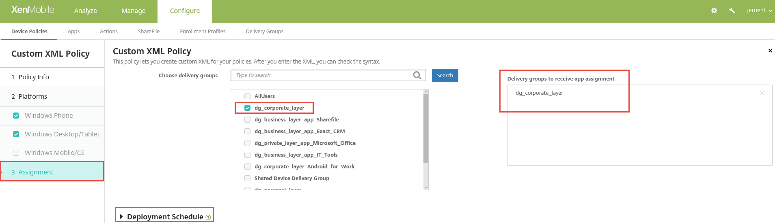
Task: Close the Custom XML Policy panel
Action: pyautogui.click(x=770, y=51)
